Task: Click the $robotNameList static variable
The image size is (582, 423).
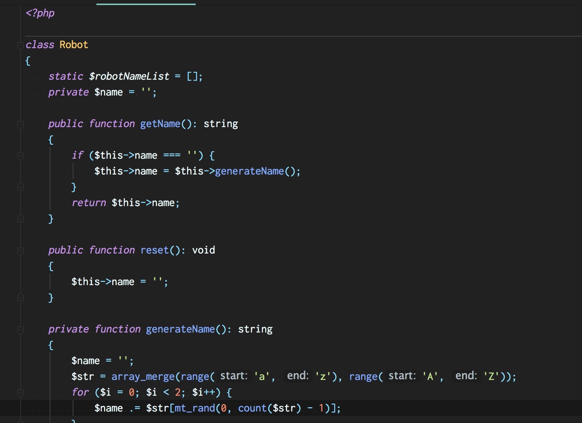Action: pos(129,76)
